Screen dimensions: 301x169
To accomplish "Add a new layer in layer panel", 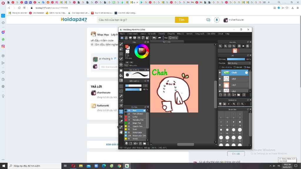I will pyautogui.click(x=220, y=95).
